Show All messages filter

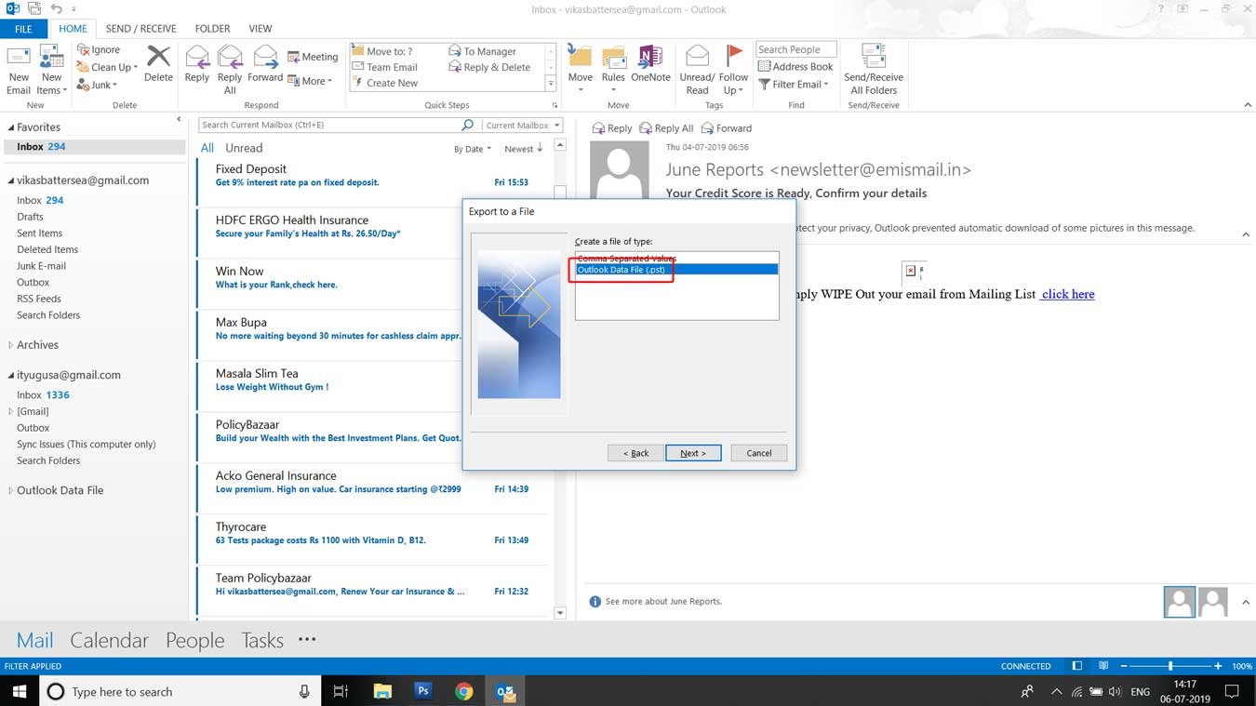[207, 148]
